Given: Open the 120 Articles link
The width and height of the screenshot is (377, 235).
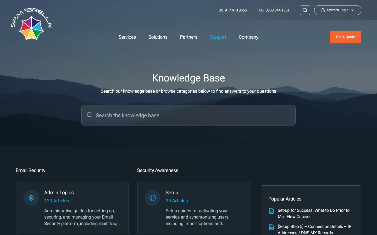Looking at the screenshot, I should [57, 201].
